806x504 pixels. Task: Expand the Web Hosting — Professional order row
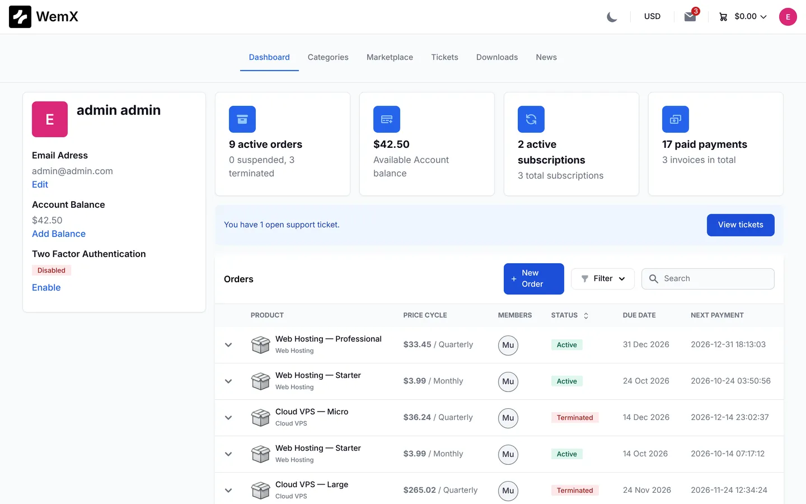click(x=228, y=345)
